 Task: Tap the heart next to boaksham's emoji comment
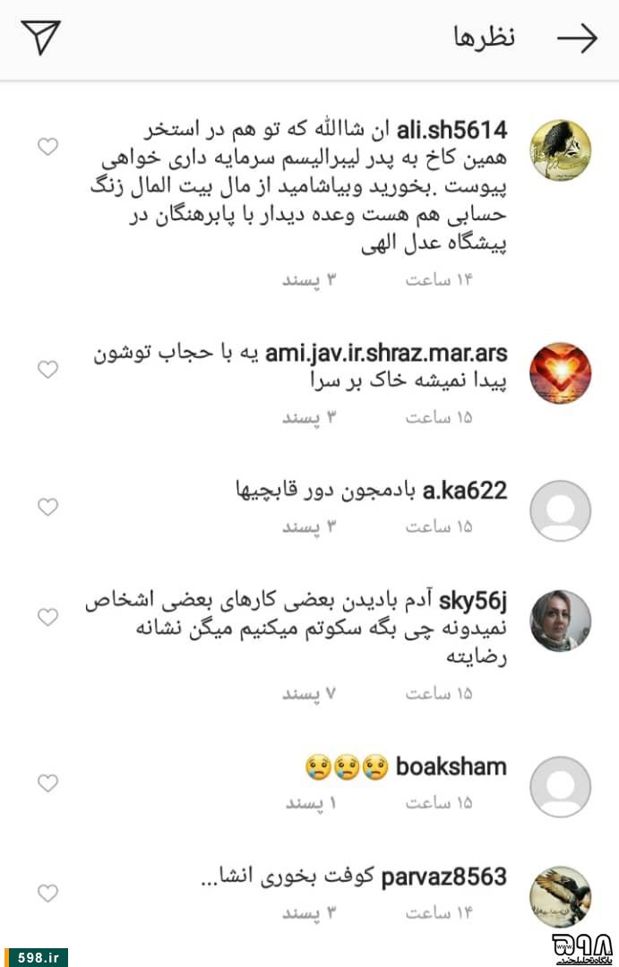pos(48,783)
